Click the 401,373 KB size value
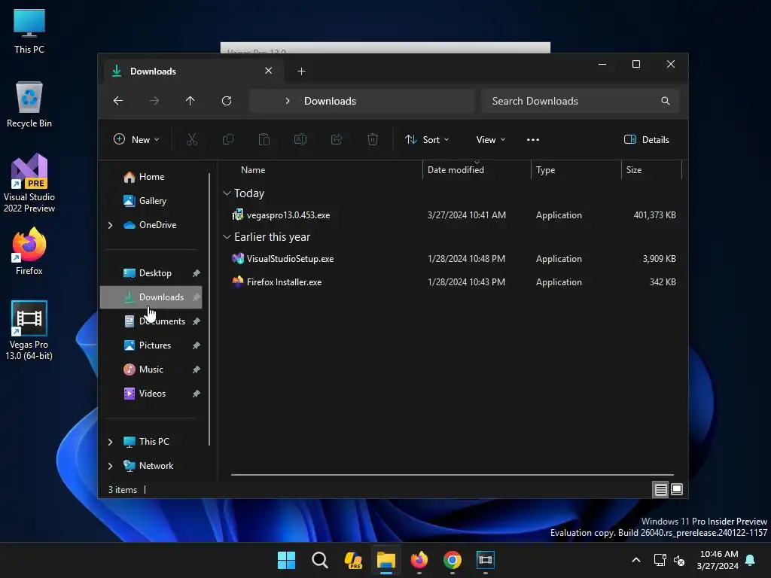771x578 pixels. pyautogui.click(x=654, y=215)
